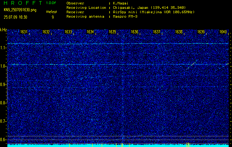Click the file name KN9_2507091630.png
This screenshot has width=232, height=147.
(20, 10)
